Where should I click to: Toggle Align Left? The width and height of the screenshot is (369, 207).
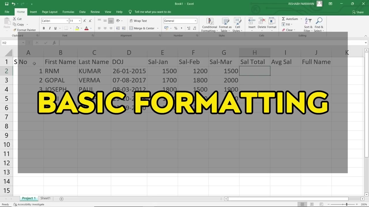[x=99, y=28]
